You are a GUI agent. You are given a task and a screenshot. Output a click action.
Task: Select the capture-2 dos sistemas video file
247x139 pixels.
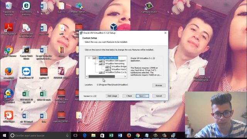pos(61,96)
